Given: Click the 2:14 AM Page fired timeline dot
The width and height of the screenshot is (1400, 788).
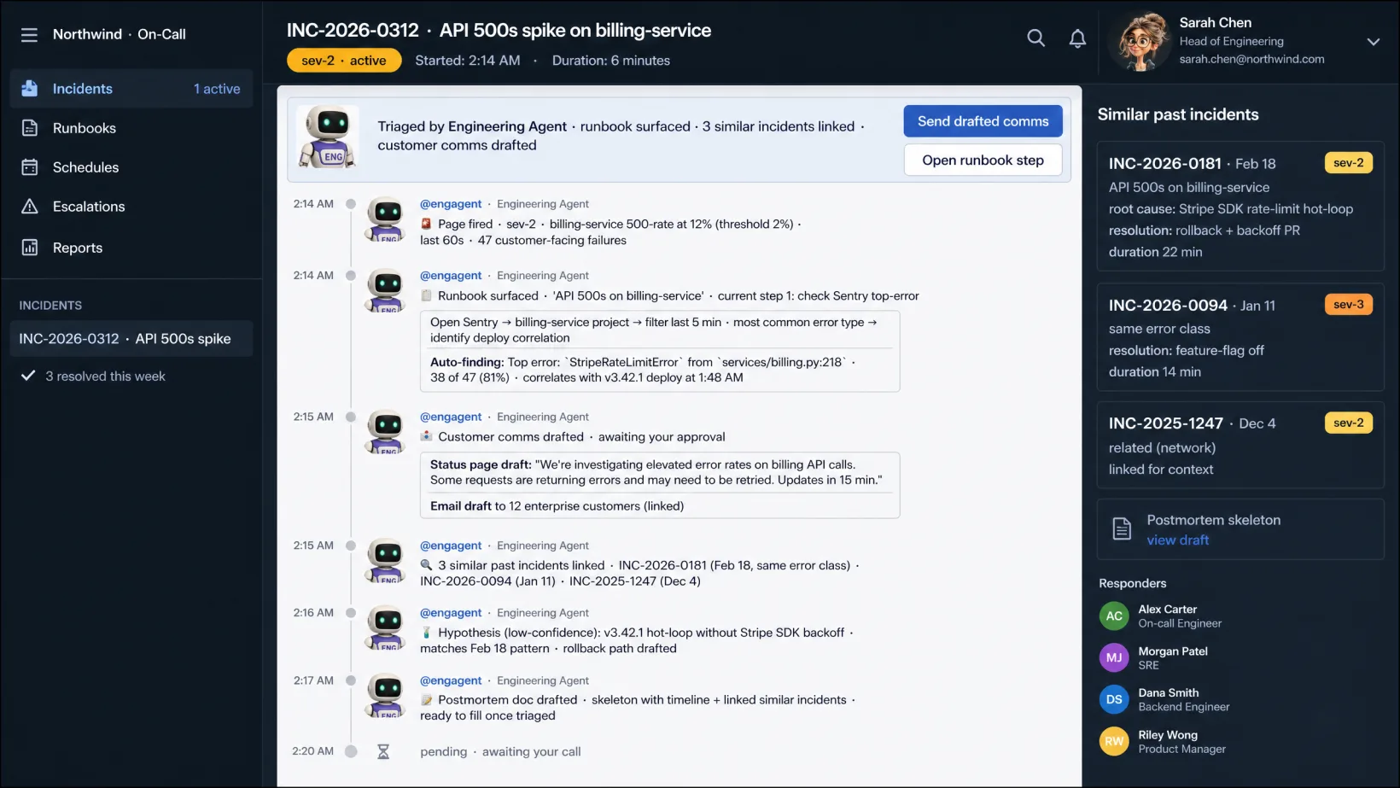Looking at the screenshot, I should (x=351, y=204).
